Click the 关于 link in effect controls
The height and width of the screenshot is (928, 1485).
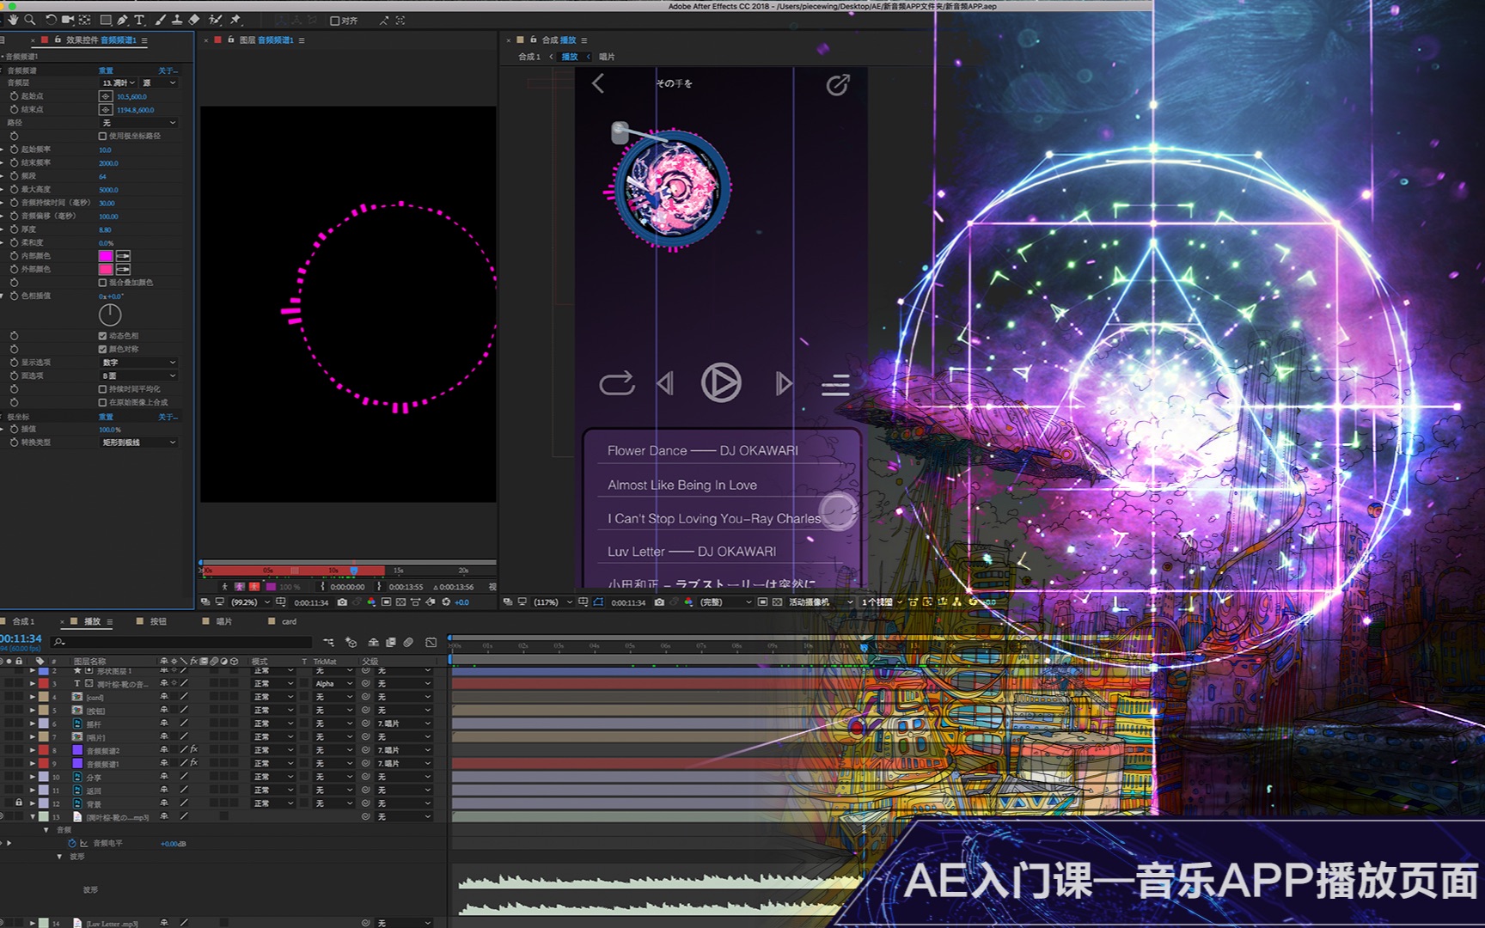click(x=168, y=70)
